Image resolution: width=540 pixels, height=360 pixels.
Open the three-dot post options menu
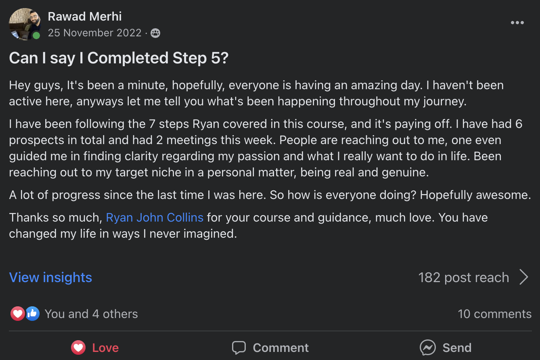(x=517, y=23)
